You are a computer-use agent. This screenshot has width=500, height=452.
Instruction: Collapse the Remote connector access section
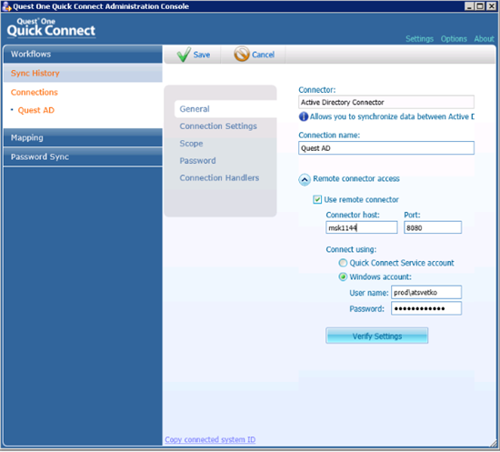click(305, 179)
